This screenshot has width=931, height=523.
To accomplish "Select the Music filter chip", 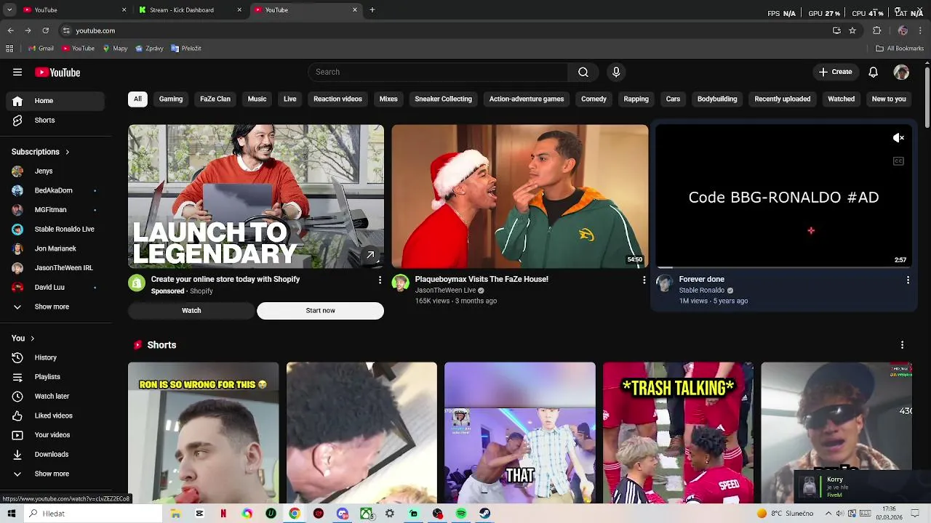I will tap(257, 99).
